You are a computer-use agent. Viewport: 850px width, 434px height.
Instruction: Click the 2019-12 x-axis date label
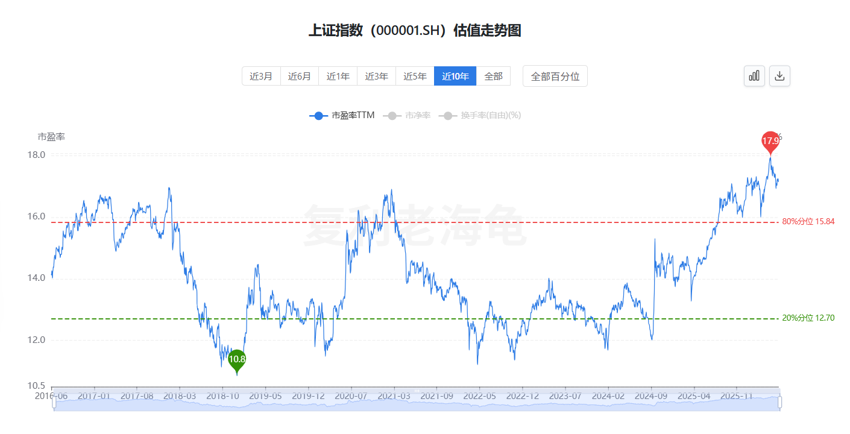pos(308,396)
